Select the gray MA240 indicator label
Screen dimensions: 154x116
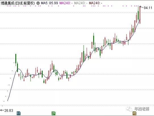pos(81,3)
